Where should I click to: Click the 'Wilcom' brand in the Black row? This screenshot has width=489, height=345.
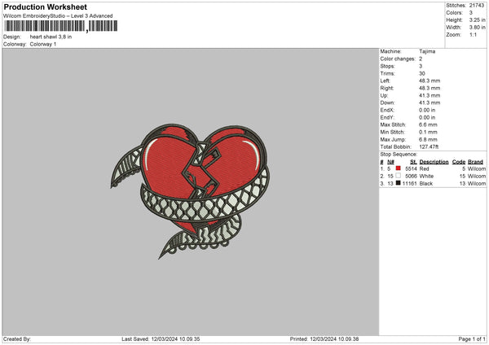click(x=477, y=183)
